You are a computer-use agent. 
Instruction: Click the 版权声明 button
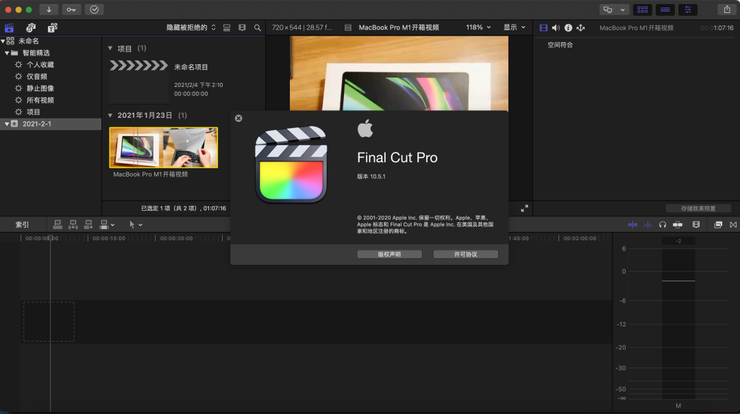389,254
